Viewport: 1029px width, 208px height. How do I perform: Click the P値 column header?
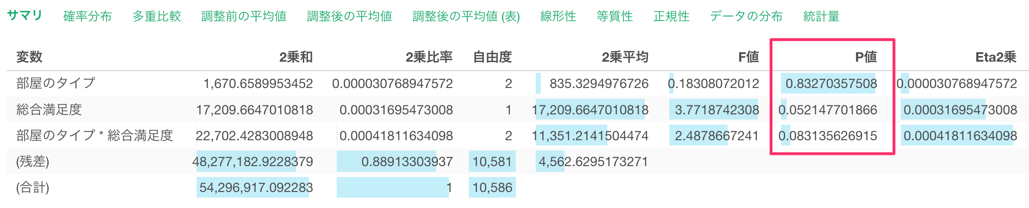click(866, 57)
